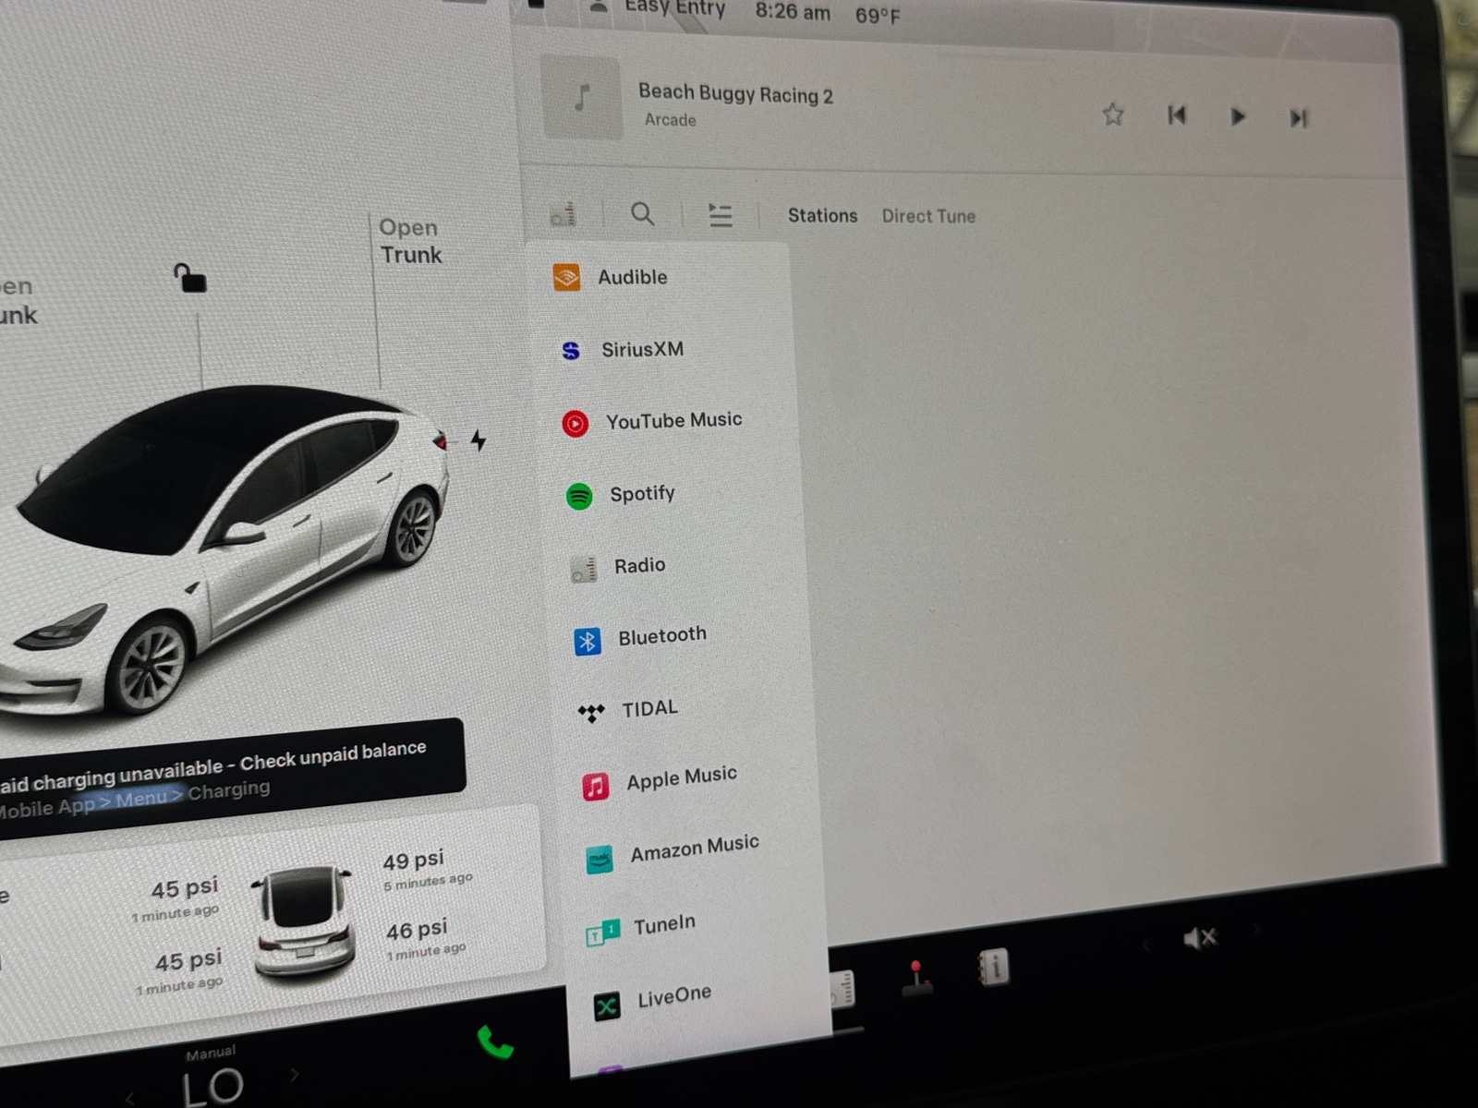Image resolution: width=1478 pixels, height=1108 pixels.
Task: Tap the Manual LO climate temperature
Action: (x=212, y=1078)
